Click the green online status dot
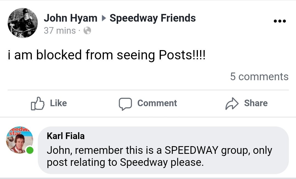The height and width of the screenshot is (179, 296). tap(30, 150)
